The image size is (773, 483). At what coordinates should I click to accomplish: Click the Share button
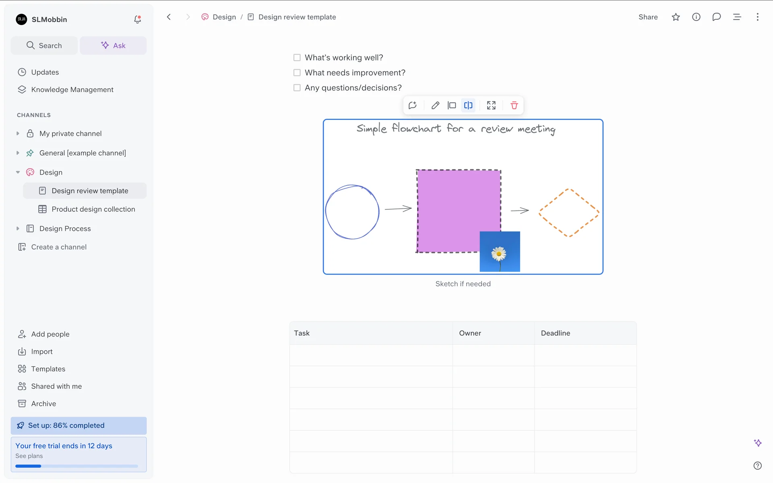tap(648, 17)
